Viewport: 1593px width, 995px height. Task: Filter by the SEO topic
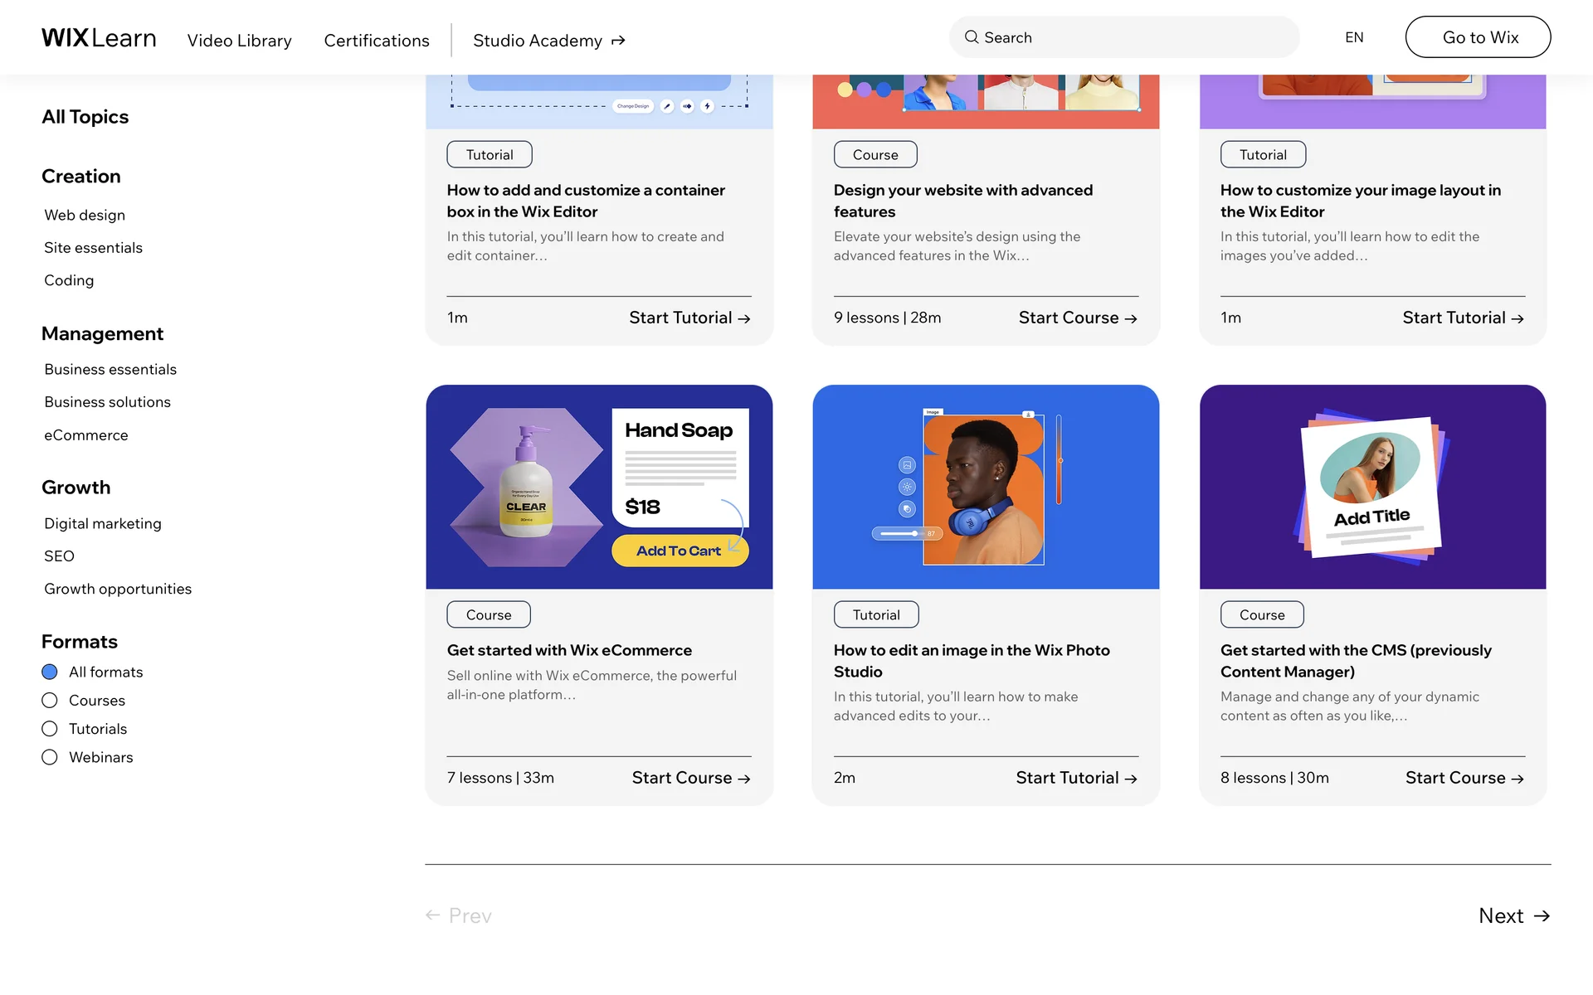click(x=59, y=556)
